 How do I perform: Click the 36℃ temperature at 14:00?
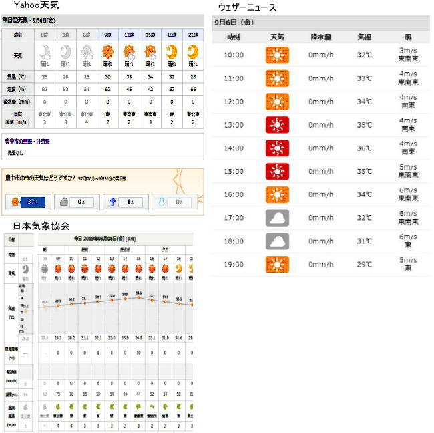(365, 148)
